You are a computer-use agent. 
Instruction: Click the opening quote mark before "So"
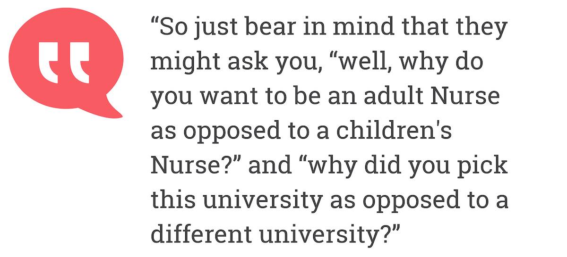[155, 21]
